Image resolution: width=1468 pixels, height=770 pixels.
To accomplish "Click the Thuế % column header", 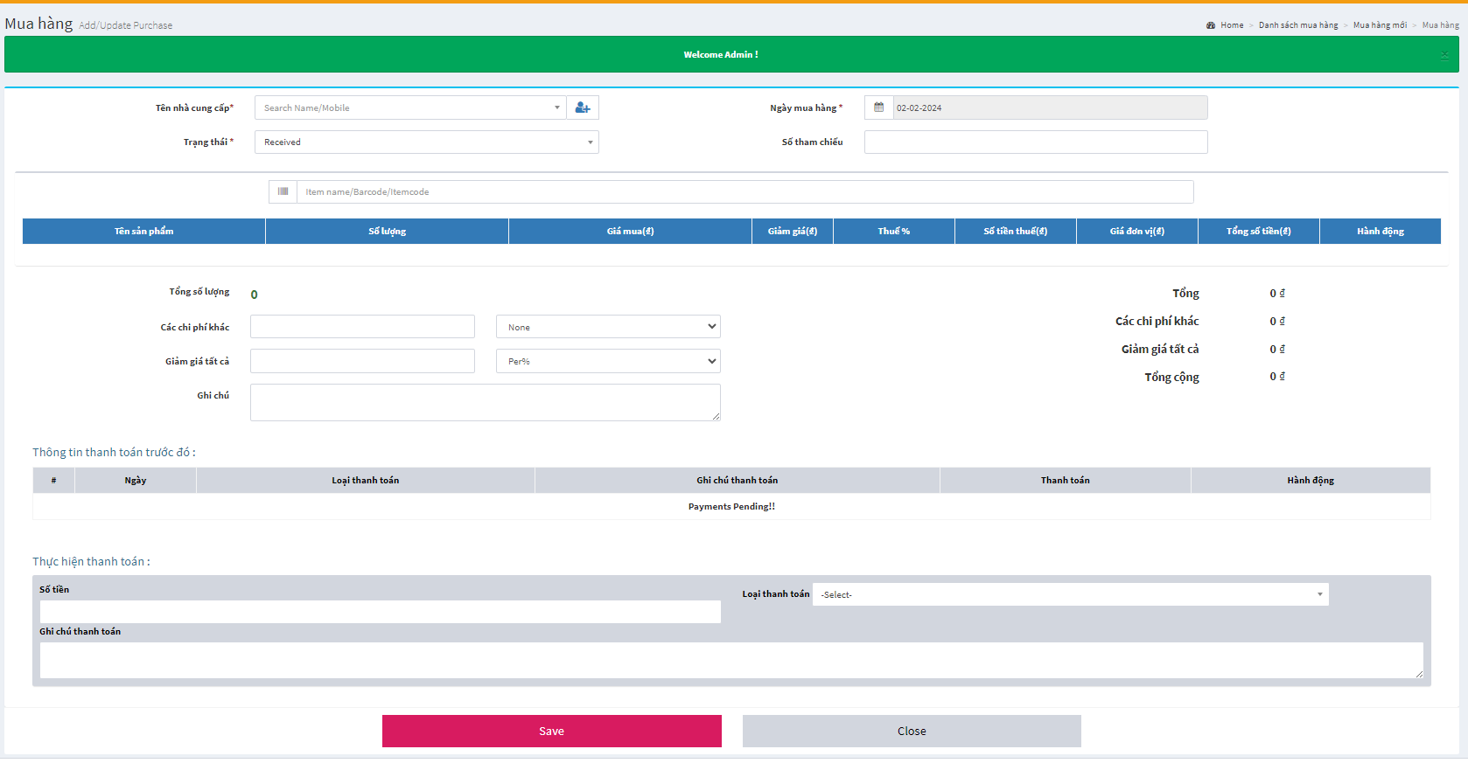I will (x=894, y=231).
